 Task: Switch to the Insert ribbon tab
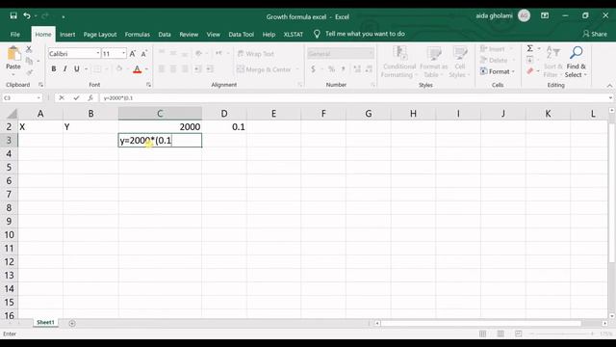[x=67, y=35]
